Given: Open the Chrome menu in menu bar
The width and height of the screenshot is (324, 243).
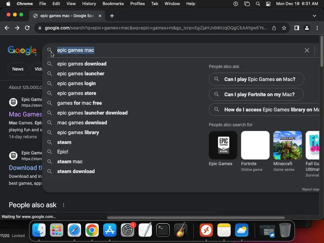Looking at the screenshot, I should [x=25, y=4].
